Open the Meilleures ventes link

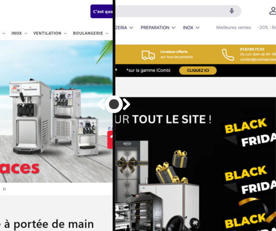pyautogui.click(x=234, y=28)
